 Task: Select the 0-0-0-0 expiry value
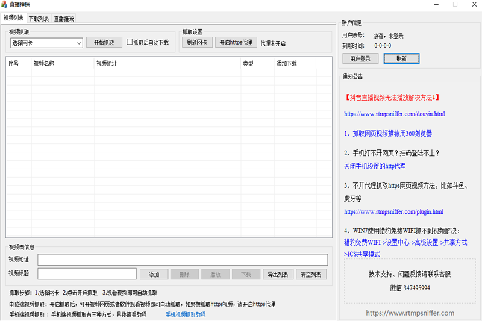383,46
